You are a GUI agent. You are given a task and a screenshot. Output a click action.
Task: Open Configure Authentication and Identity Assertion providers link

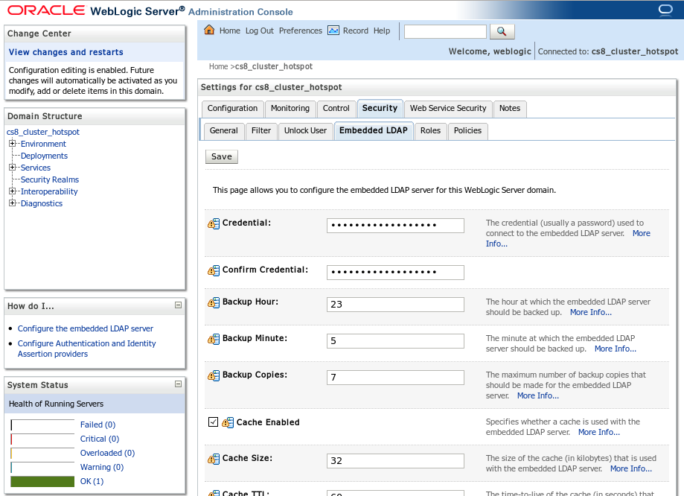tap(86, 349)
